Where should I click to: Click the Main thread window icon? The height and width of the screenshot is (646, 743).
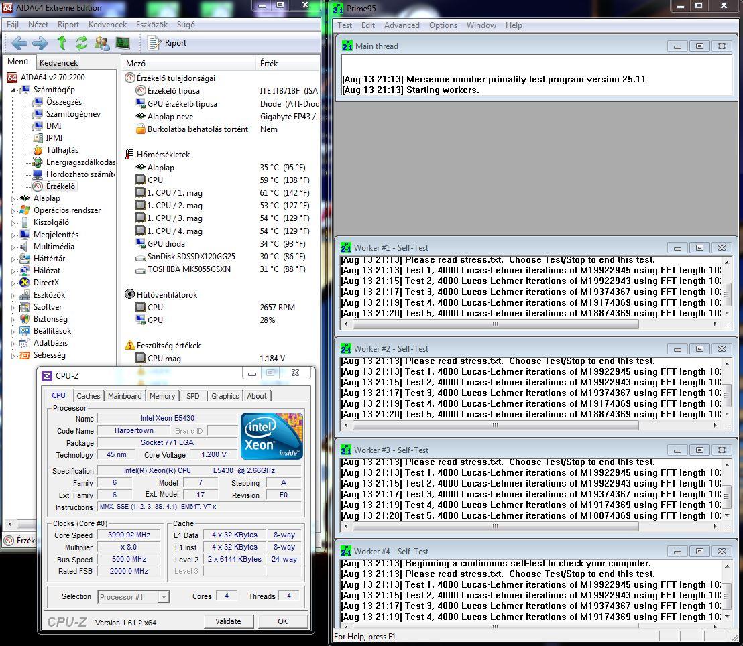pyautogui.click(x=347, y=46)
